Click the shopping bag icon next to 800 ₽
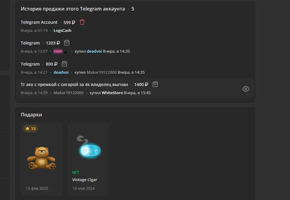 point(64,64)
